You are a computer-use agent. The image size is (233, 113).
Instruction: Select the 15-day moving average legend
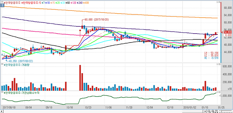(53, 3)
